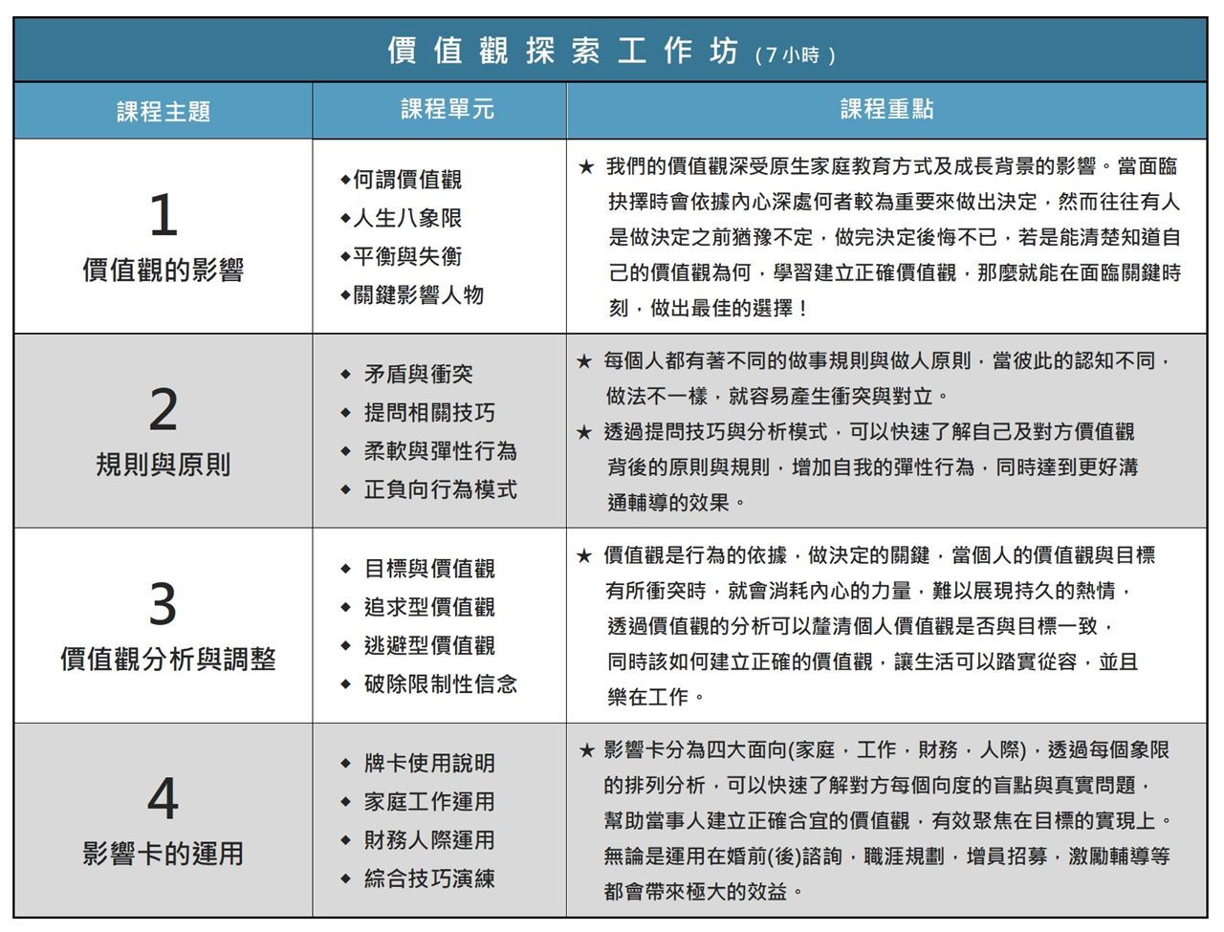This screenshot has height=932, width=1224.
Task: Click the star bullet before 每個人都有著不同
Action: 584,362
